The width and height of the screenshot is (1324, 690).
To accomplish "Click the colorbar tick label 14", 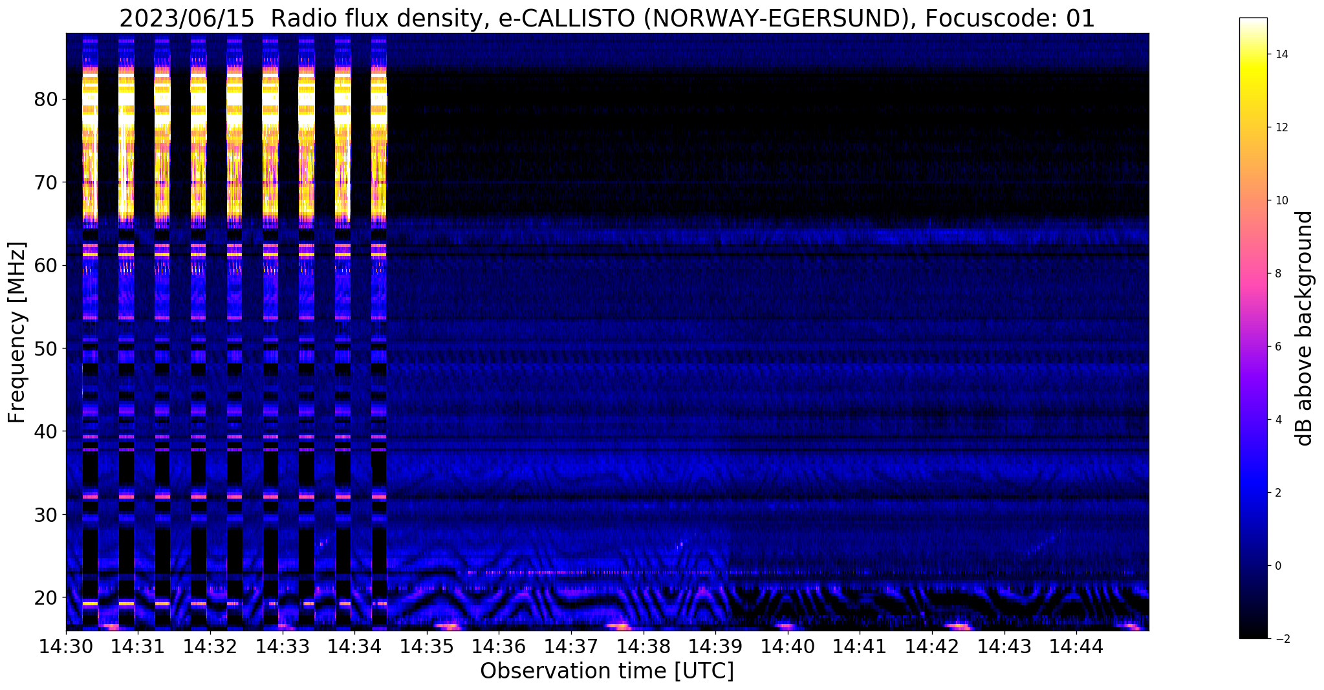I will [x=1280, y=54].
